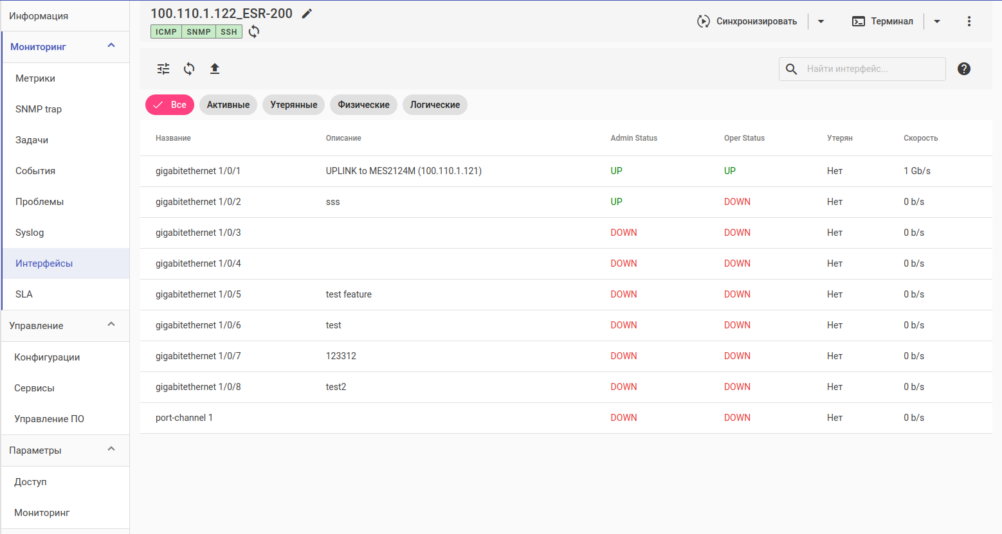This screenshot has width=1002, height=534.
Task: Collapse the Параметры sidebar section
Action: tap(111, 449)
